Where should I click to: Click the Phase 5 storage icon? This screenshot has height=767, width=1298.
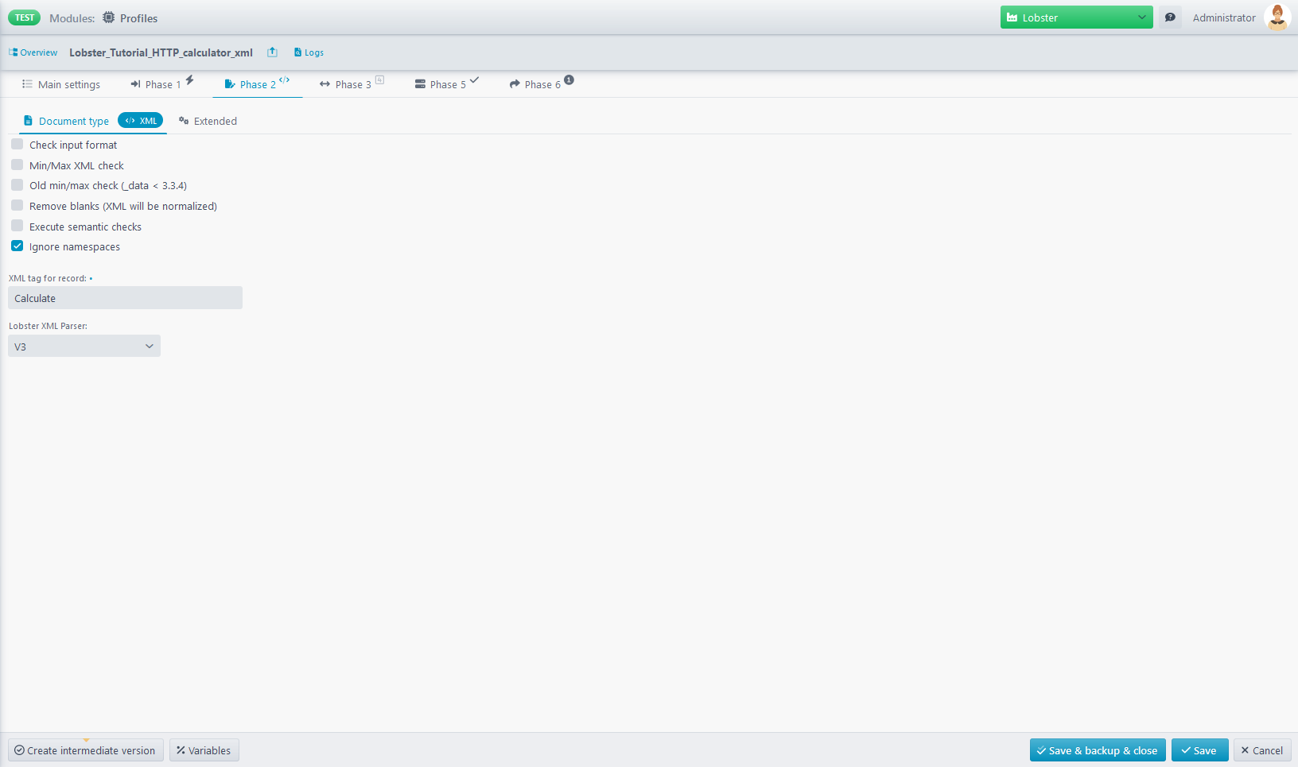click(420, 84)
